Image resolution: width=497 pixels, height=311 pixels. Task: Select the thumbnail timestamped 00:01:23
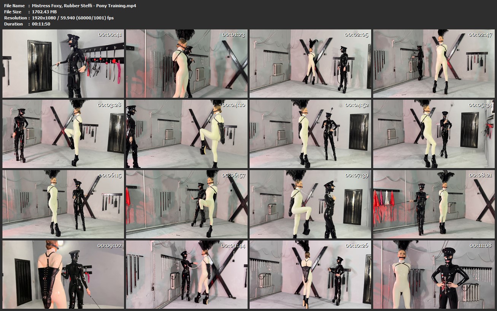[x=187, y=64]
